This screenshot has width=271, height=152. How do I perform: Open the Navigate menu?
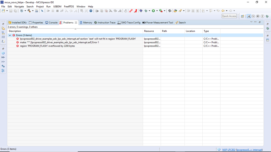pyautogui.click(x=19, y=6)
